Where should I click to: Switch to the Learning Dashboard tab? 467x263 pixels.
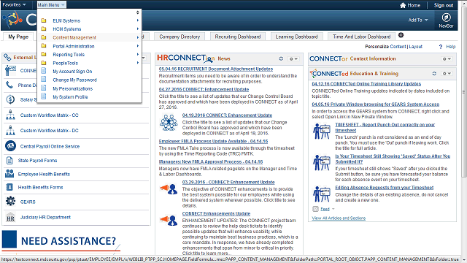coord(296,37)
